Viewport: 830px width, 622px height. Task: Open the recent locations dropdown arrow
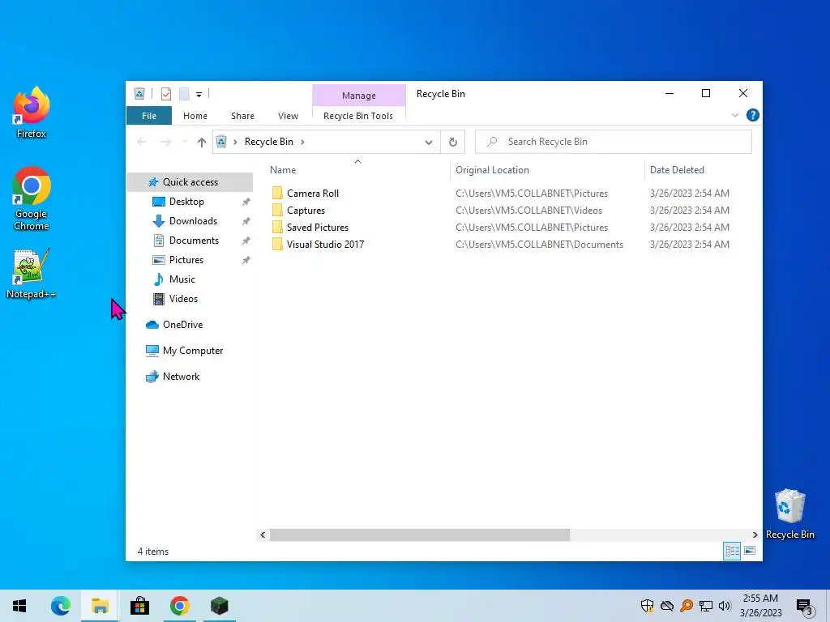(x=184, y=142)
